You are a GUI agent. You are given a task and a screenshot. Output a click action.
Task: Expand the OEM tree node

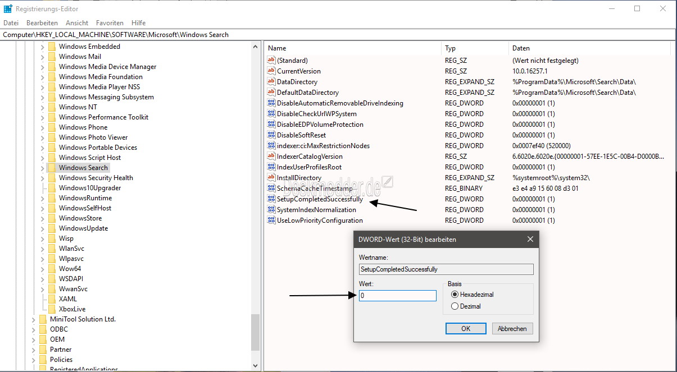(x=33, y=339)
